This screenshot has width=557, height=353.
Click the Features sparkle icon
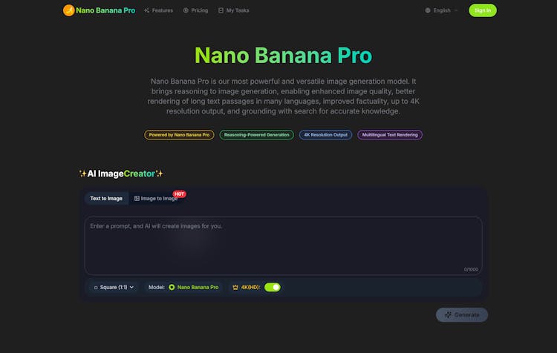pyautogui.click(x=146, y=10)
